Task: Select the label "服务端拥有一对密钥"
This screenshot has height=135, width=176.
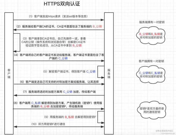Action: tap(152, 22)
